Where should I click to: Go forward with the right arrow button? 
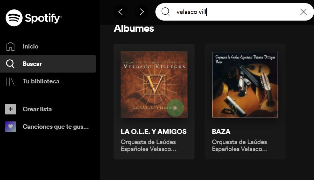pos(141,12)
